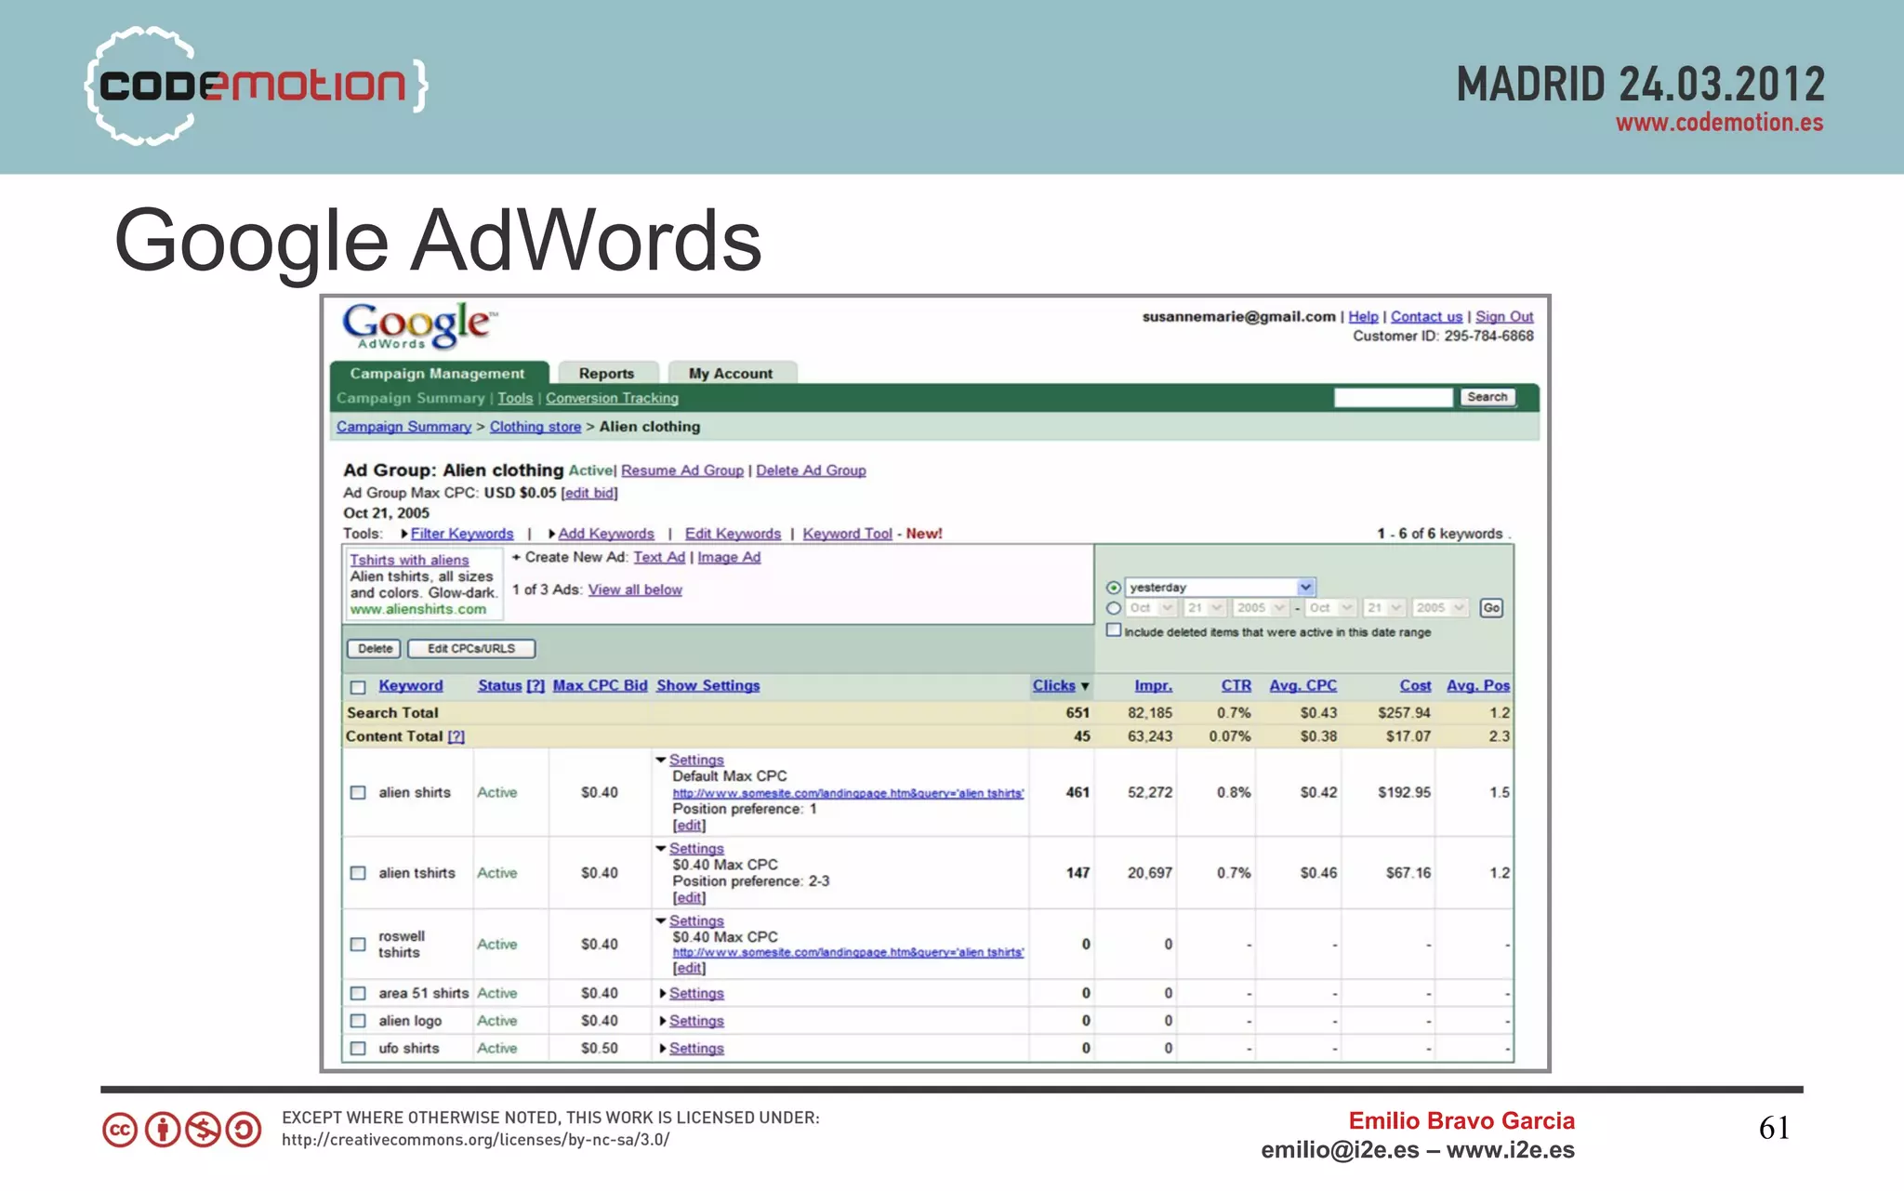This screenshot has height=1191, width=1904.
Task: Open Tools submenu link
Action: 515,398
